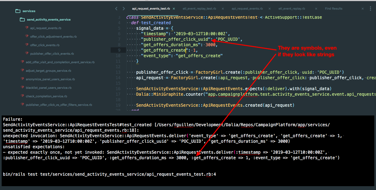Open blacklist_panel_users_service.rb file
376x190 pixels.
coord(48,88)
